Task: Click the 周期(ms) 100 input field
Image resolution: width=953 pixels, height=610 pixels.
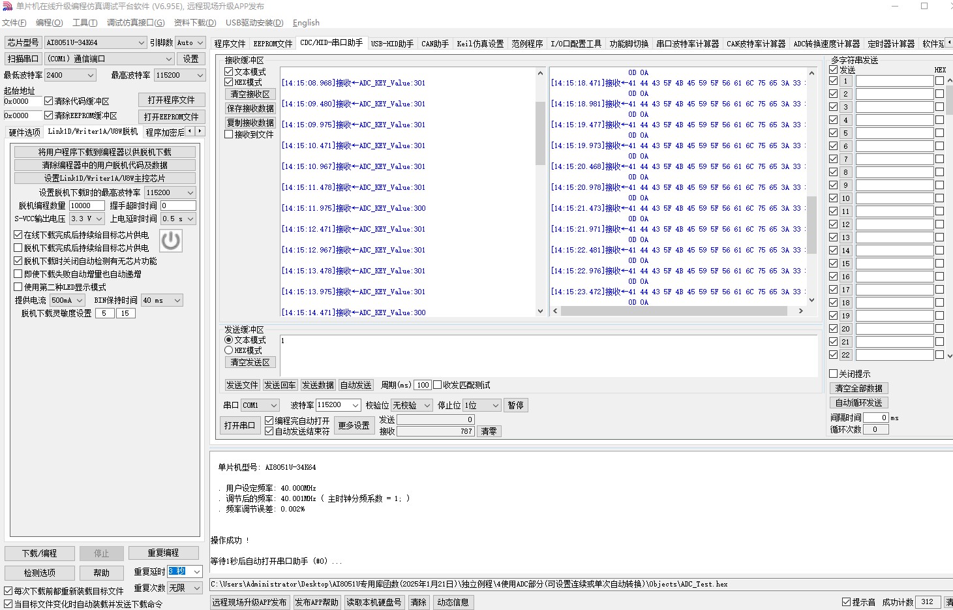Action: click(x=423, y=385)
